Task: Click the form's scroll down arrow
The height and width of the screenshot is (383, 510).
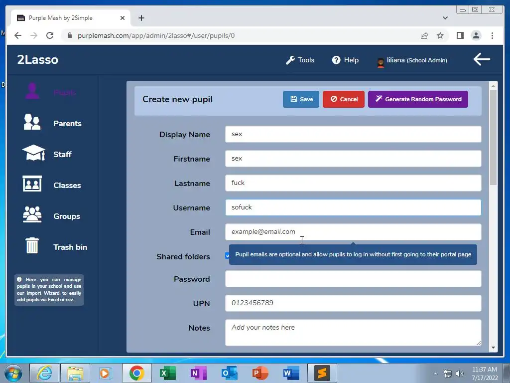Action: [x=493, y=348]
